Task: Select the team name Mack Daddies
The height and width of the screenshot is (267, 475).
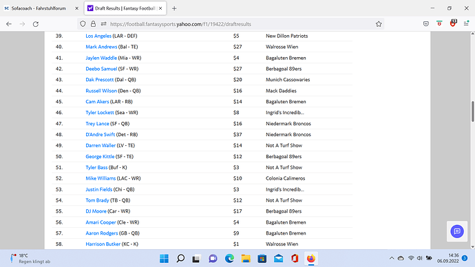Action: pyautogui.click(x=281, y=91)
